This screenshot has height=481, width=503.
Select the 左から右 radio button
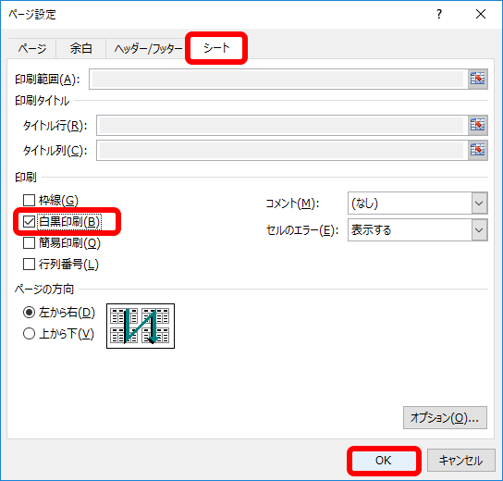click(29, 313)
